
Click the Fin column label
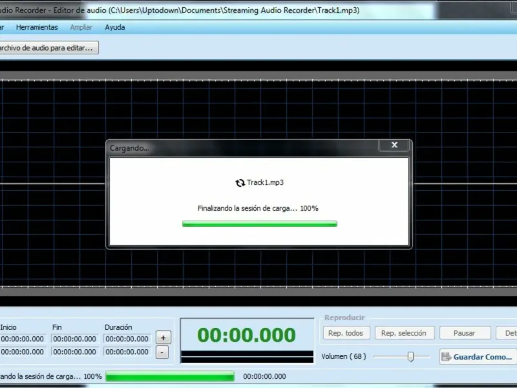[x=57, y=327]
